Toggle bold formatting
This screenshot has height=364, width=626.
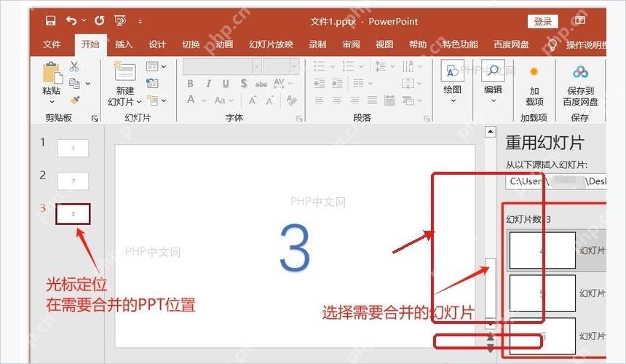191,84
